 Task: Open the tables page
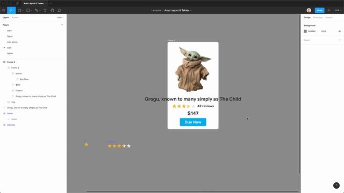pos(10,53)
